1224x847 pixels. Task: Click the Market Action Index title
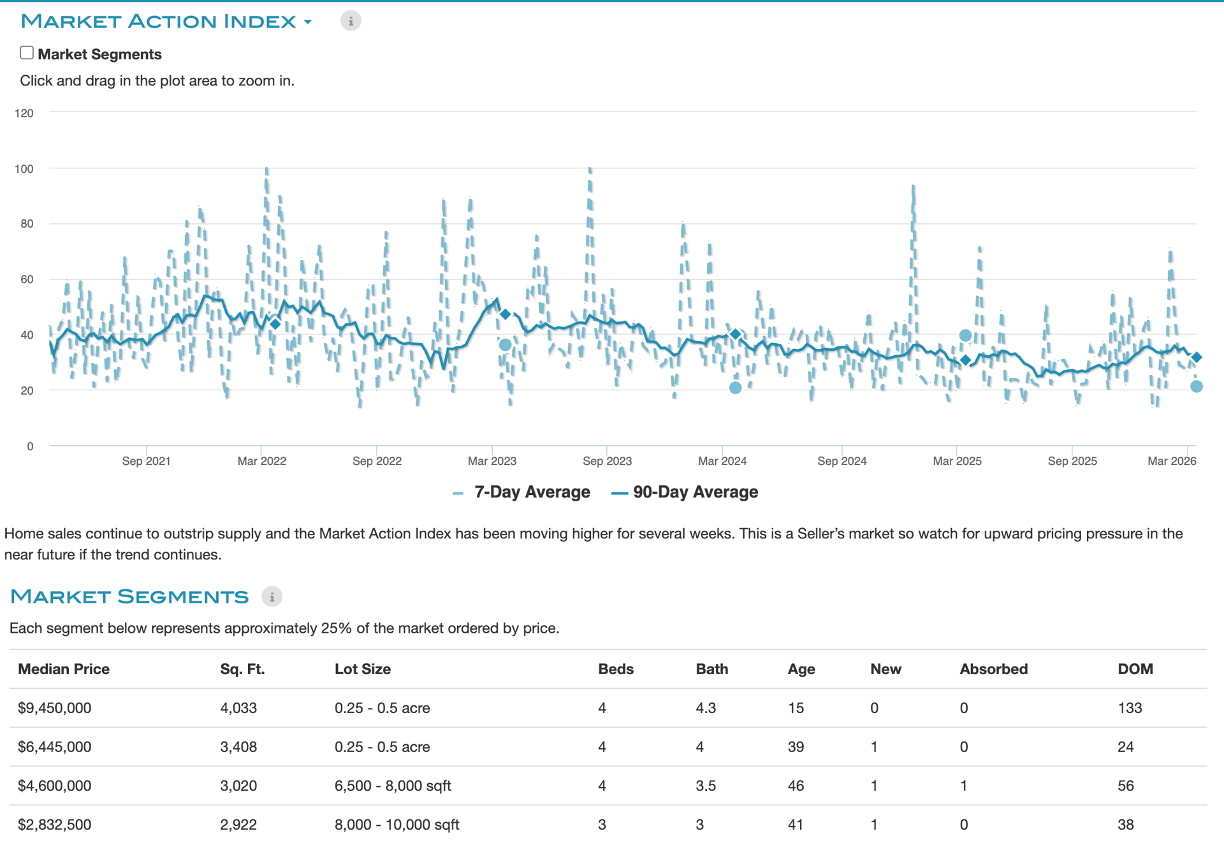coord(158,21)
